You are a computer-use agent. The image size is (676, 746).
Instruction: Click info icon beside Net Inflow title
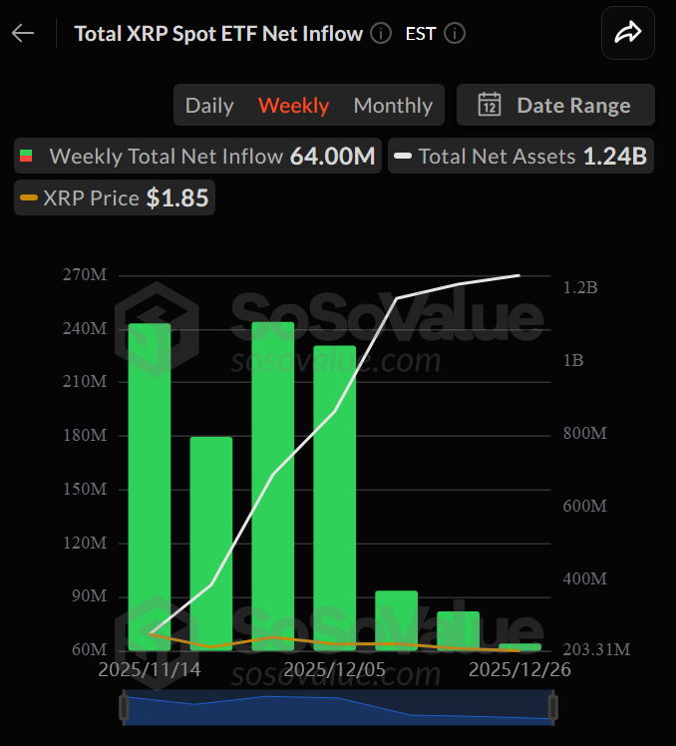pos(381,33)
